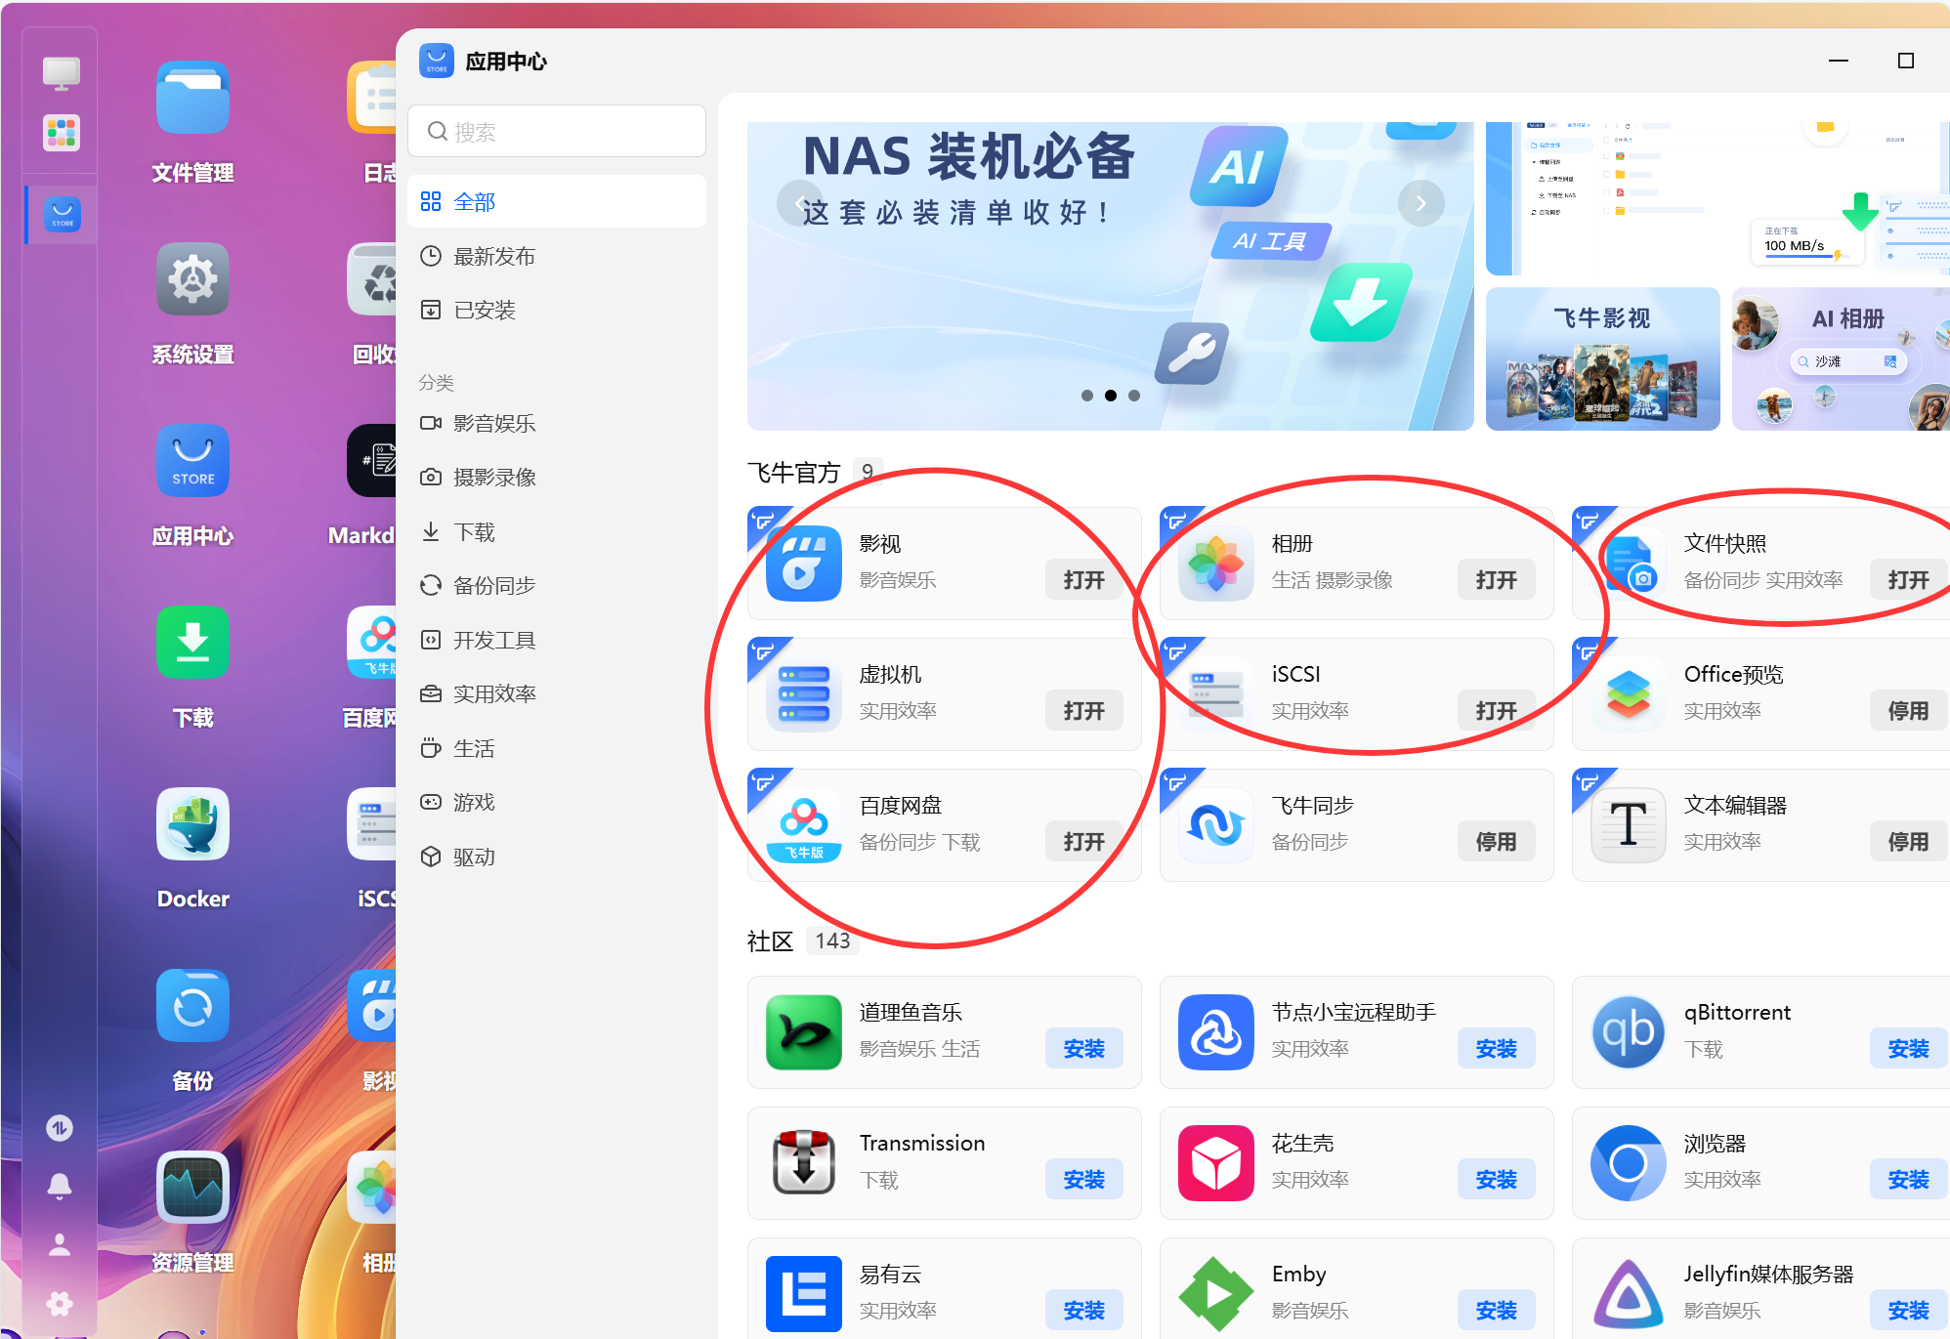Click the notification bell in left dock
The height and width of the screenshot is (1339, 1950).
point(60,1186)
